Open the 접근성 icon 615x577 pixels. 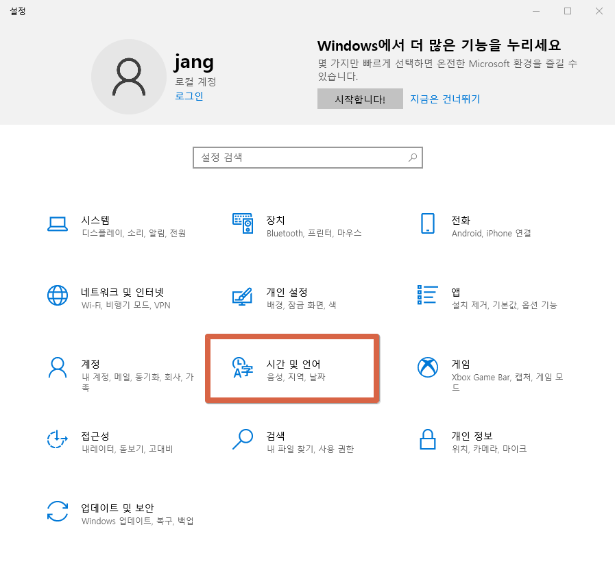(58, 439)
